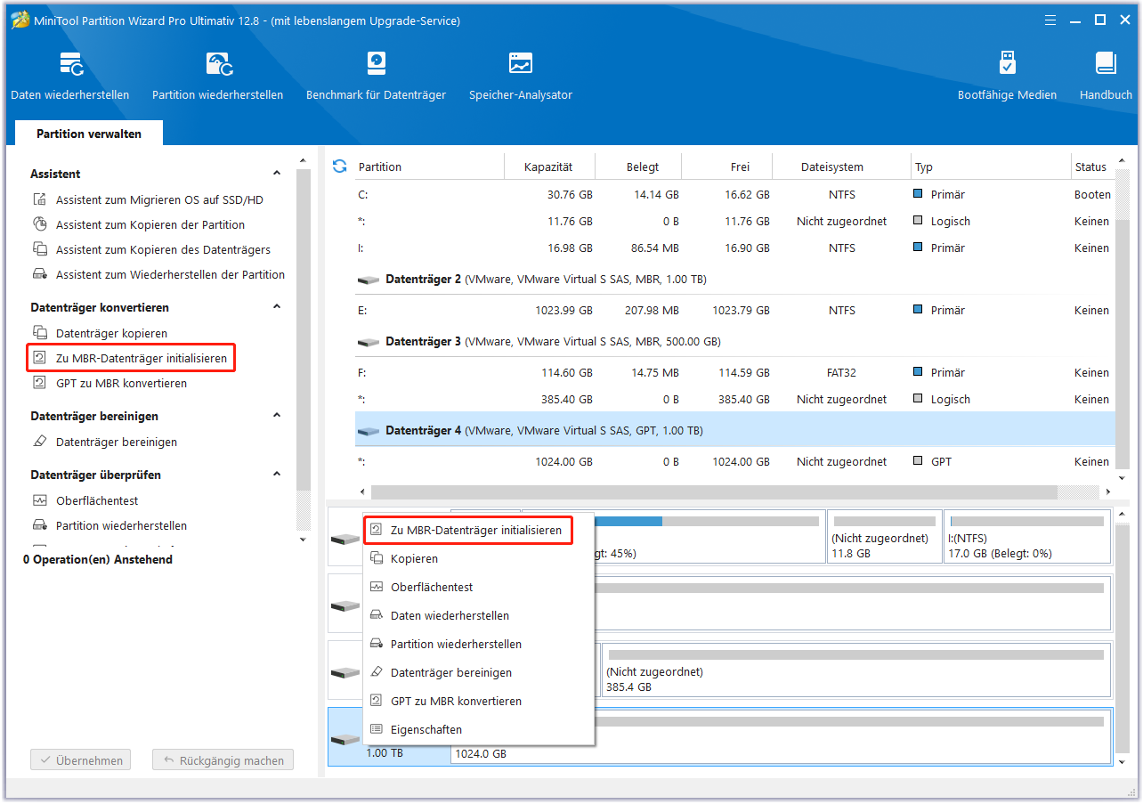Select Datenträger 4 header row
Viewport: 1143px width, 804px height.
[734, 431]
